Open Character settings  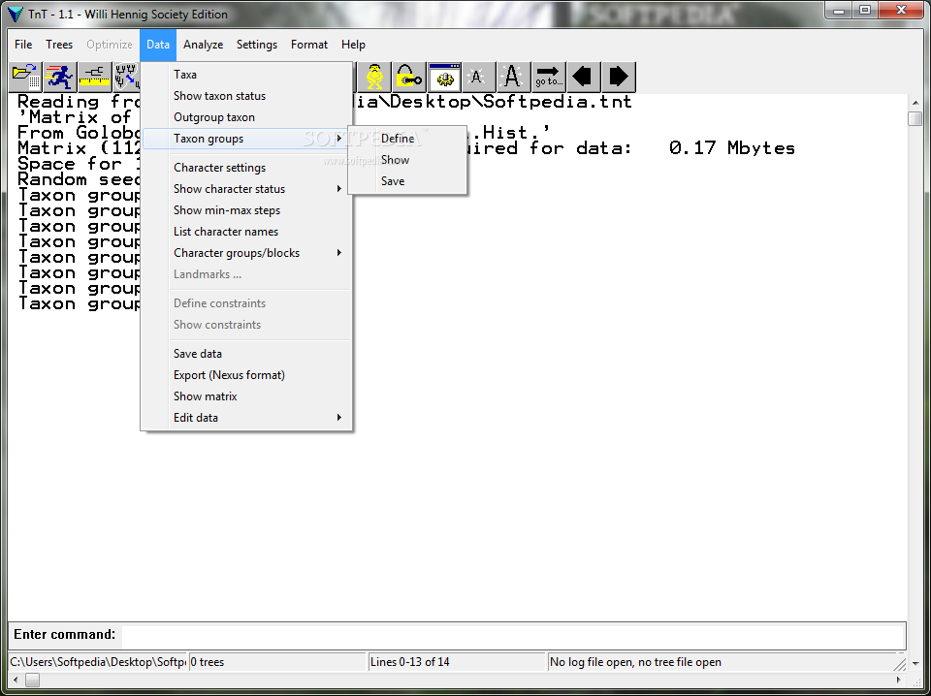246,168
